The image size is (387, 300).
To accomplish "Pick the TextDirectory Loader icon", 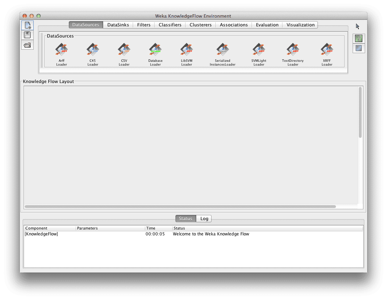I will 293,50.
